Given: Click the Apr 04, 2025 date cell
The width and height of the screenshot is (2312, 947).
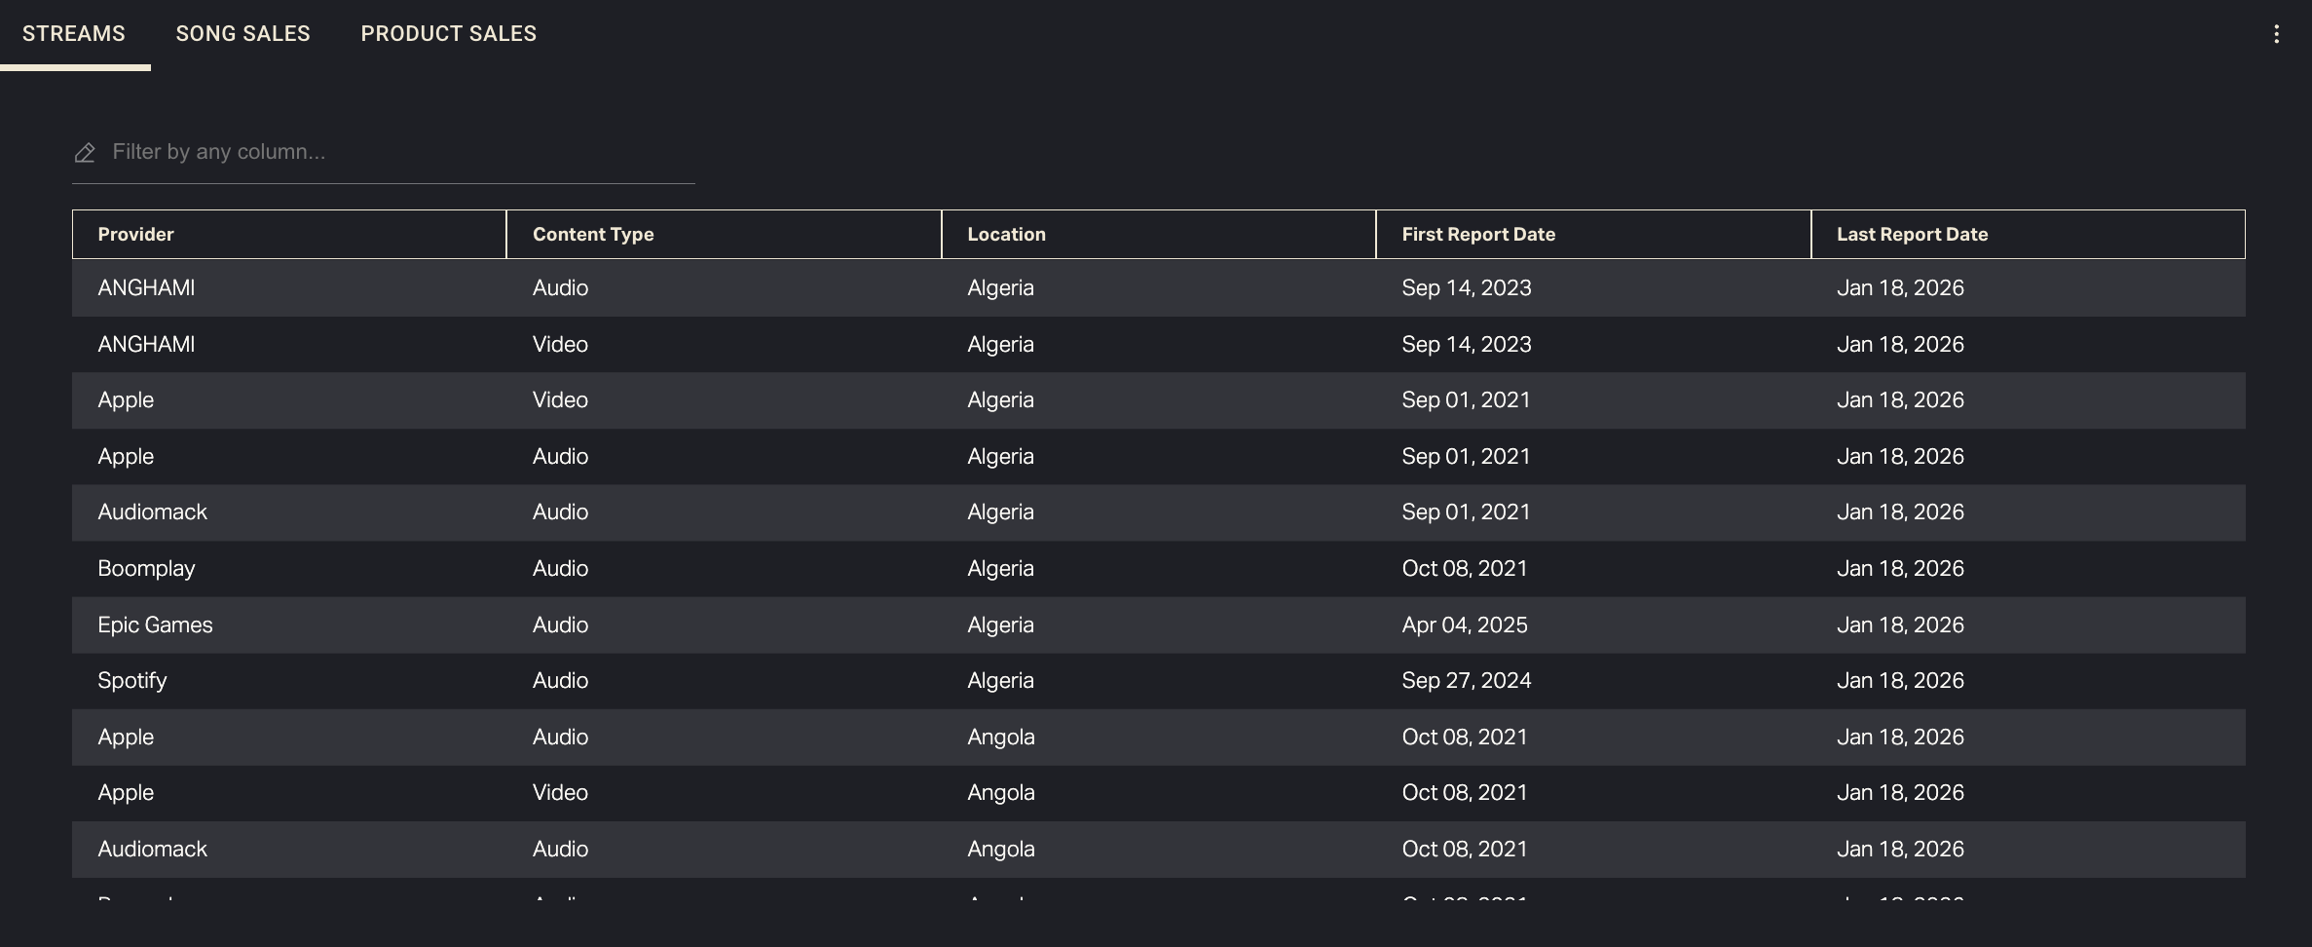Looking at the screenshot, I should [x=1464, y=625].
